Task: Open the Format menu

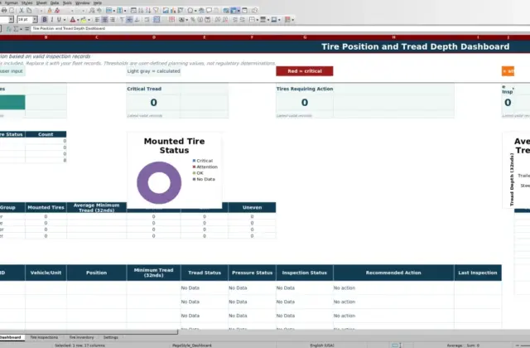Action: [x=11, y=2]
